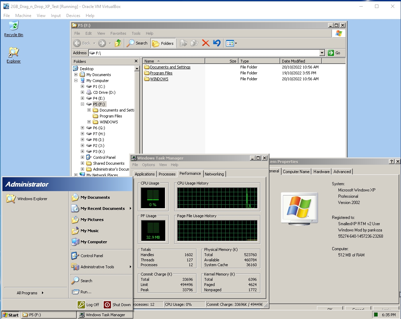Select CD Drive (D:) in tree
Screen dimensions: 401x319
[x=104, y=92]
